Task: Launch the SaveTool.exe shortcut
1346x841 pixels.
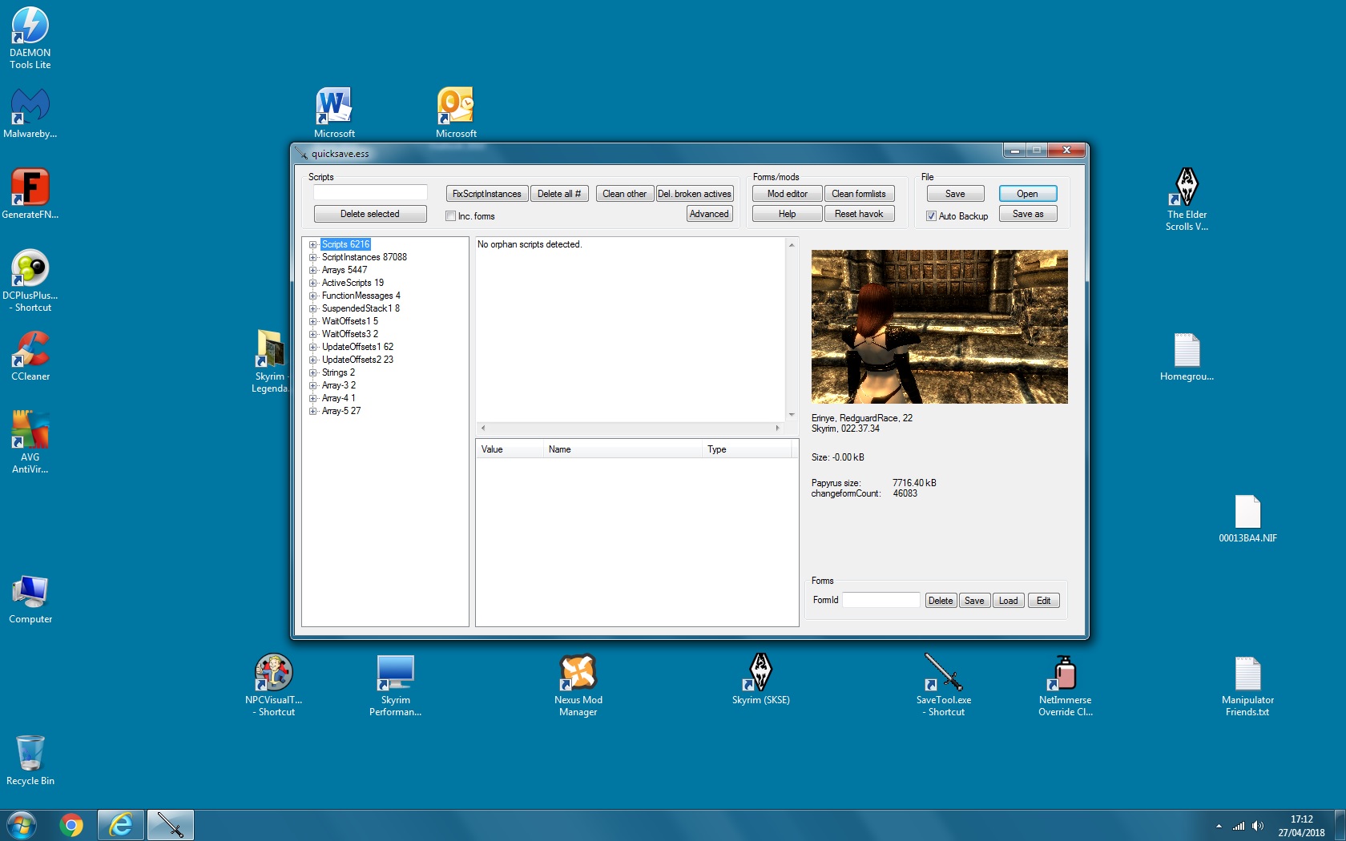Action: [944, 677]
